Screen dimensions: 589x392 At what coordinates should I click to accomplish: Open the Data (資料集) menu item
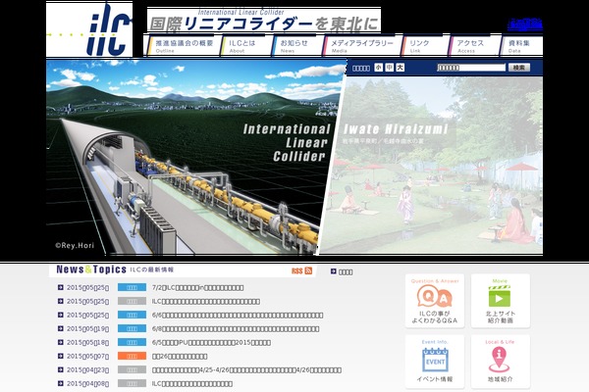point(522,46)
